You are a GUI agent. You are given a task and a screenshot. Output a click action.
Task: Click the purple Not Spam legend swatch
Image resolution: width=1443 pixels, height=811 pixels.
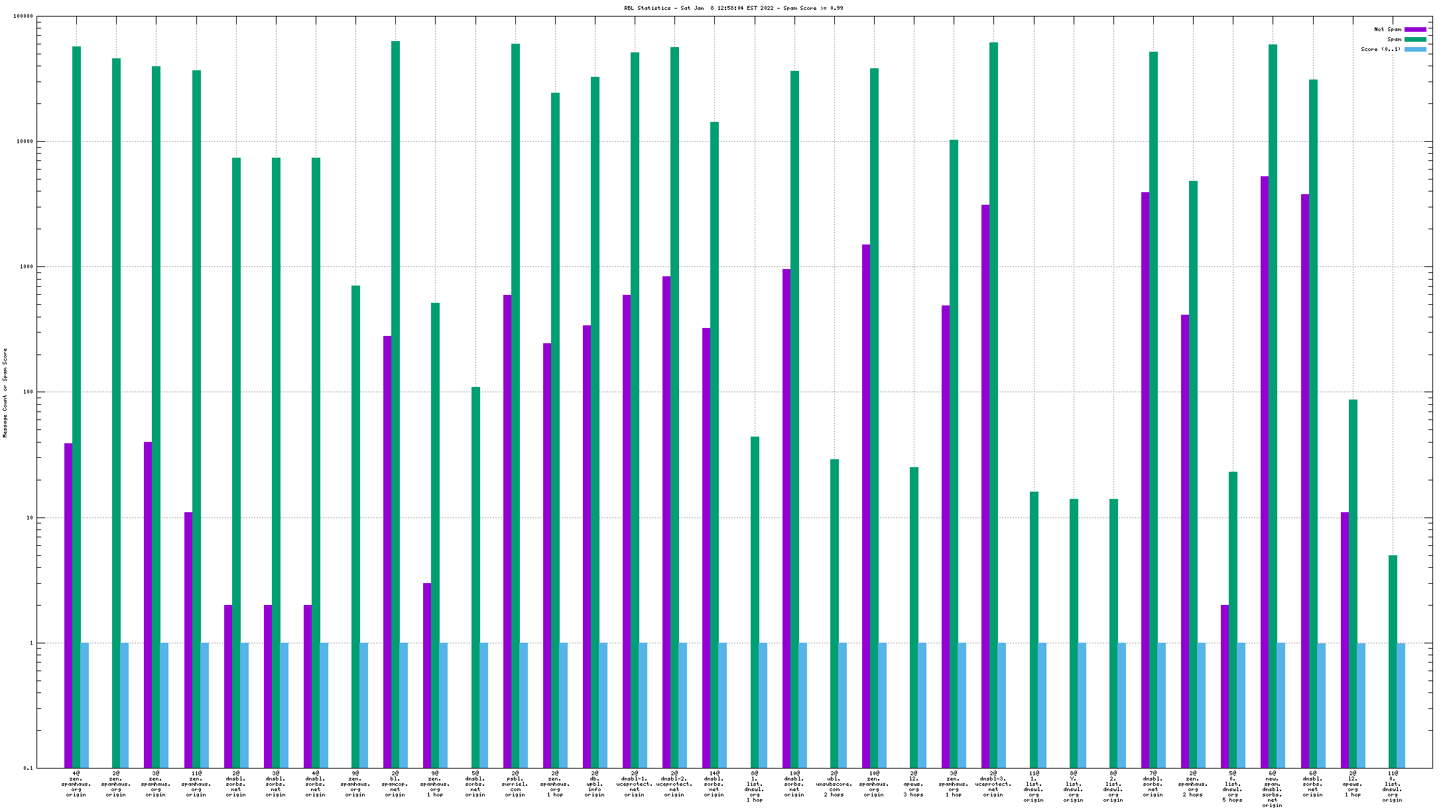point(1415,29)
